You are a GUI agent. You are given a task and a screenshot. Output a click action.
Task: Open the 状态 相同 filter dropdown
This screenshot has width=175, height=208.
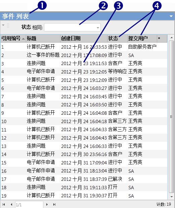[98, 28]
